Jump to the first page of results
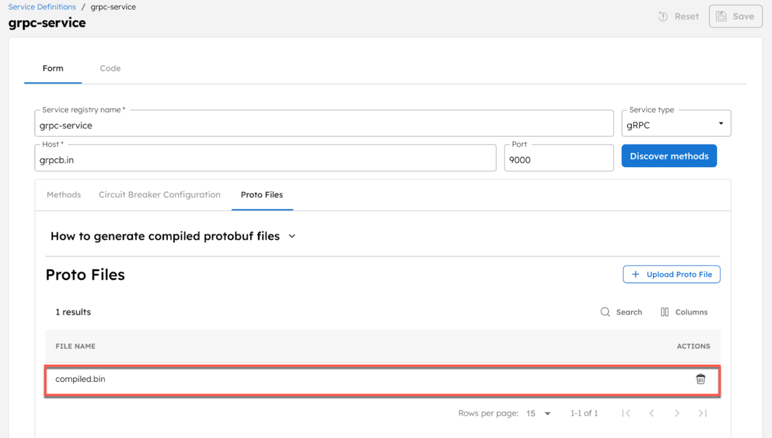Screen dimensions: 772x438 click(626, 413)
